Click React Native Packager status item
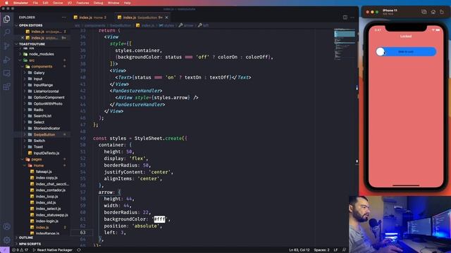The width and height of the screenshot is (451, 253). pos(52,250)
